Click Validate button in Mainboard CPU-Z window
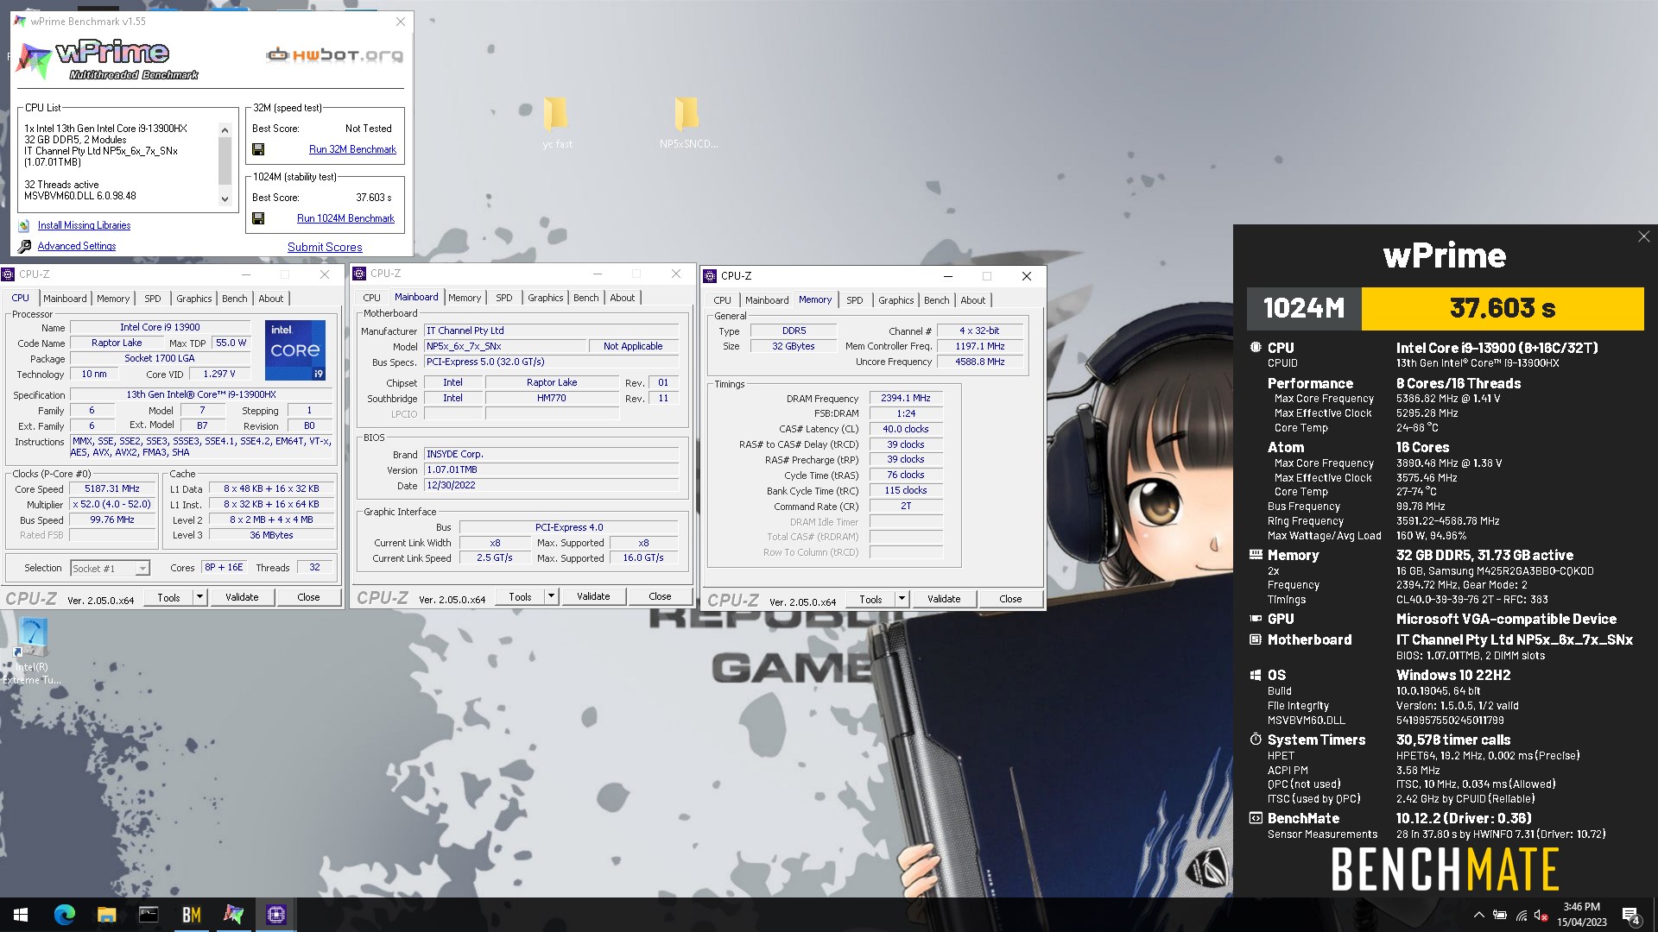 click(x=593, y=596)
